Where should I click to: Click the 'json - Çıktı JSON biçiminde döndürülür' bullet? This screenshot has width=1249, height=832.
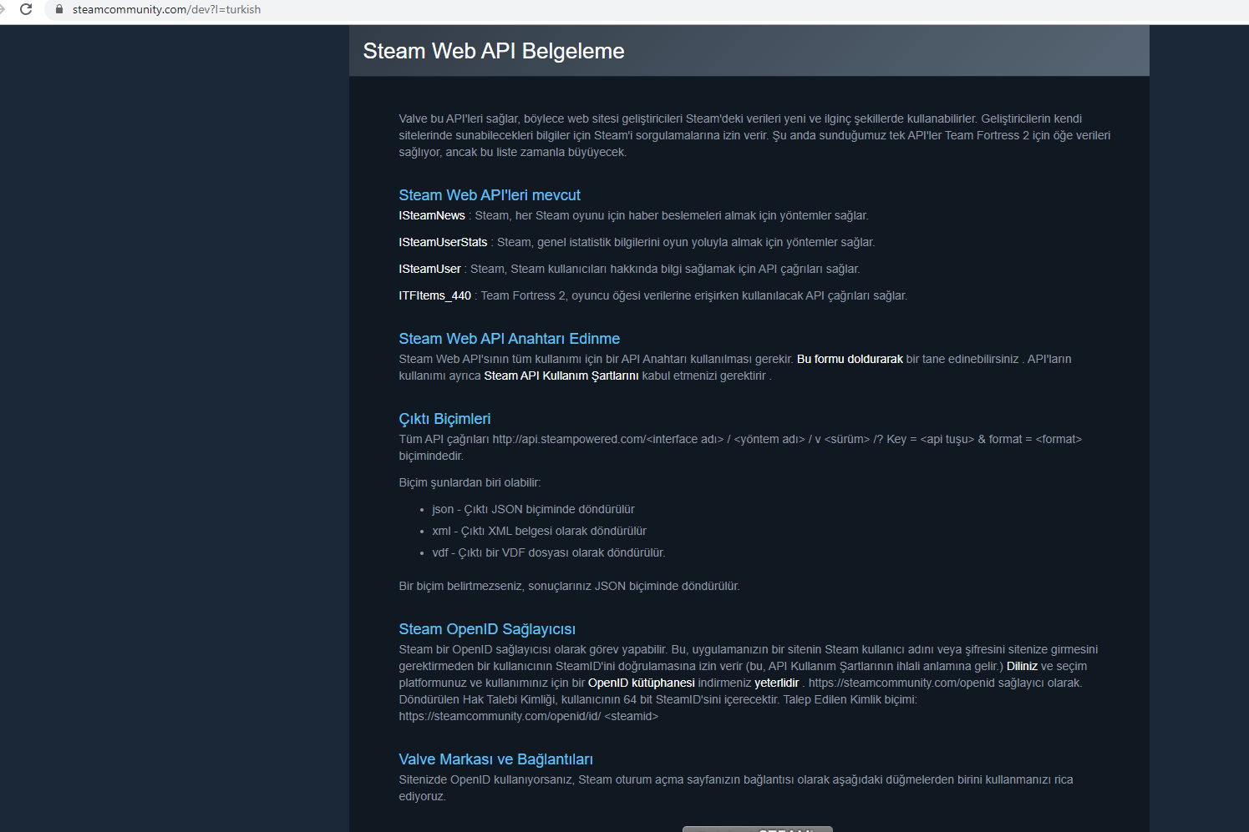click(x=533, y=509)
